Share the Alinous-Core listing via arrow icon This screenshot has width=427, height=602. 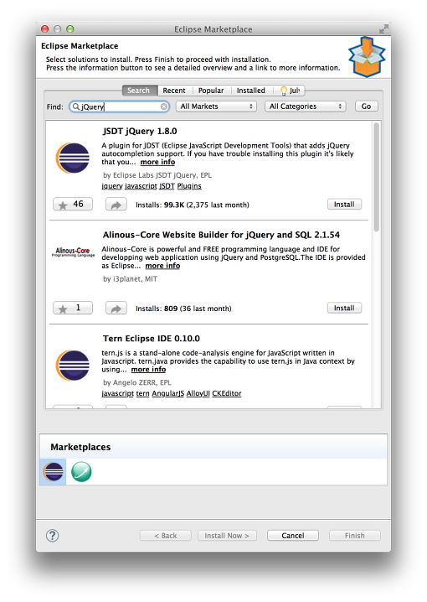pyautogui.click(x=116, y=308)
